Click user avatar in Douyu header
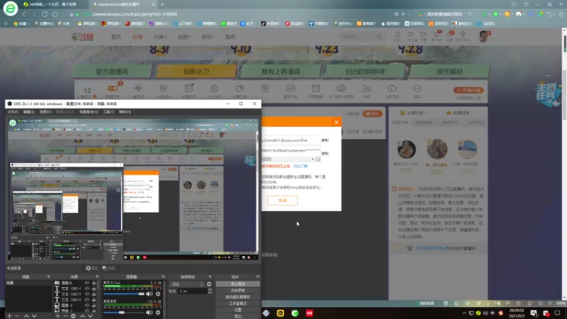 click(483, 36)
